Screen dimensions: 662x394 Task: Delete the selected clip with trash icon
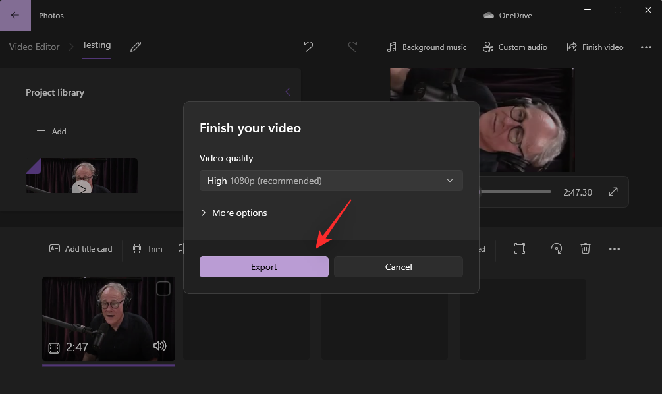tap(585, 248)
